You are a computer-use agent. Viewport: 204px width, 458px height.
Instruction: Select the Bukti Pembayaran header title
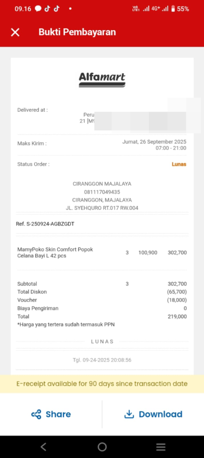pos(77,32)
